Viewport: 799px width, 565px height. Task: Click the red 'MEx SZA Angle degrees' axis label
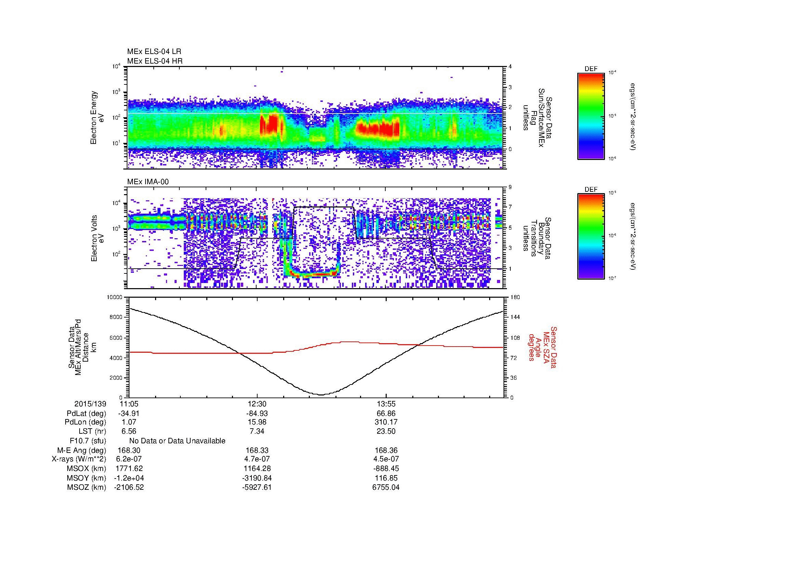click(x=542, y=347)
